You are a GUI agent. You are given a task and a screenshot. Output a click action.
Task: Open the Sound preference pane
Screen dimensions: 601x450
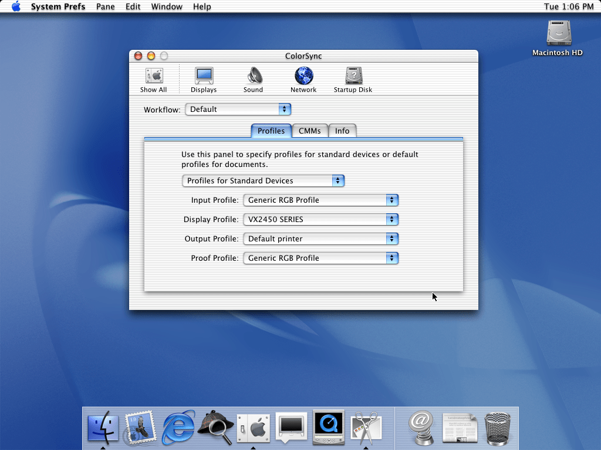[254, 80]
